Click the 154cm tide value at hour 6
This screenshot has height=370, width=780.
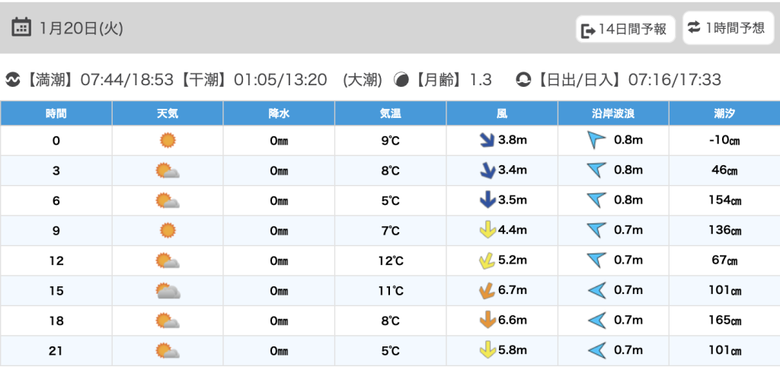[x=725, y=200]
